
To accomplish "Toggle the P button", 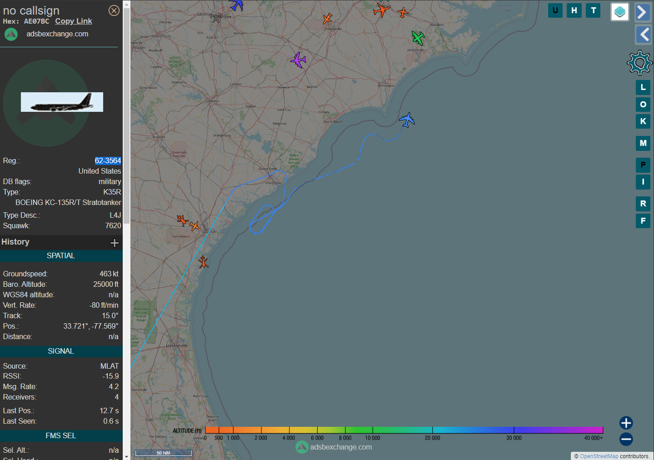I will click(x=643, y=165).
